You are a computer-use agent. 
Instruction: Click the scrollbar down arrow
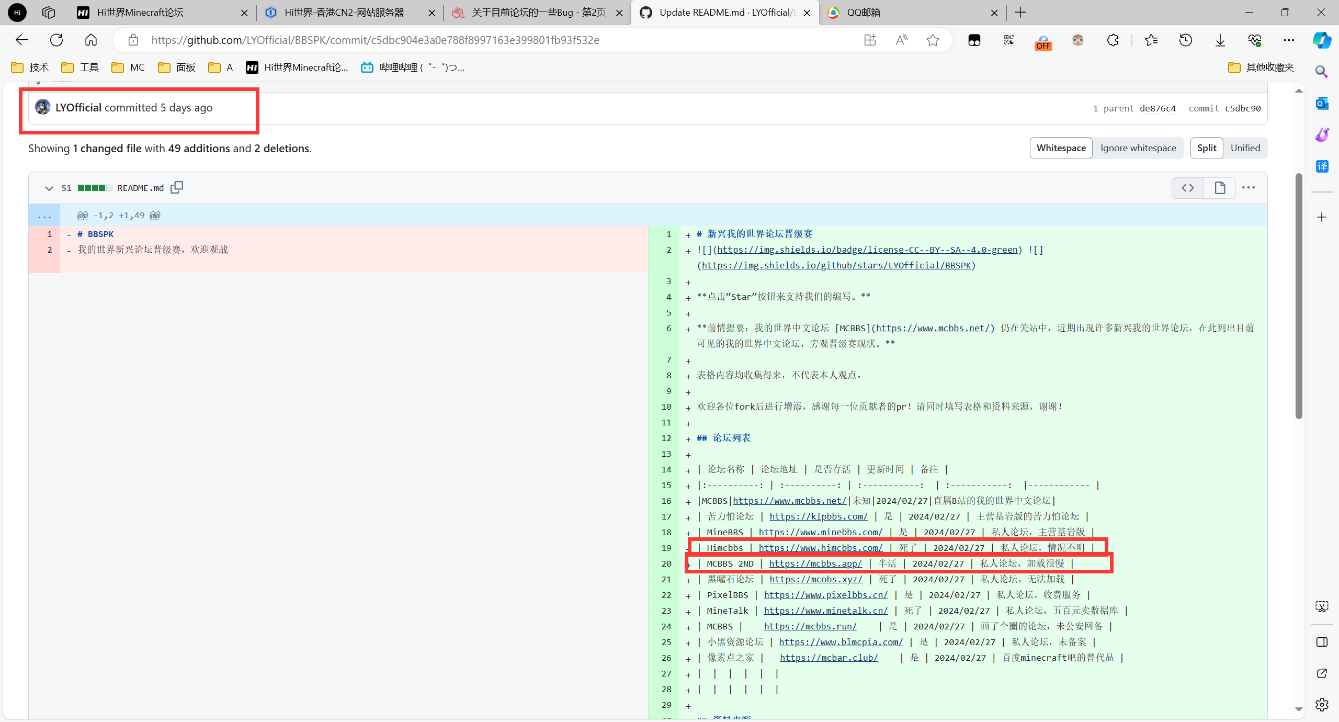pyautogui.click(x=1299, y=709)
